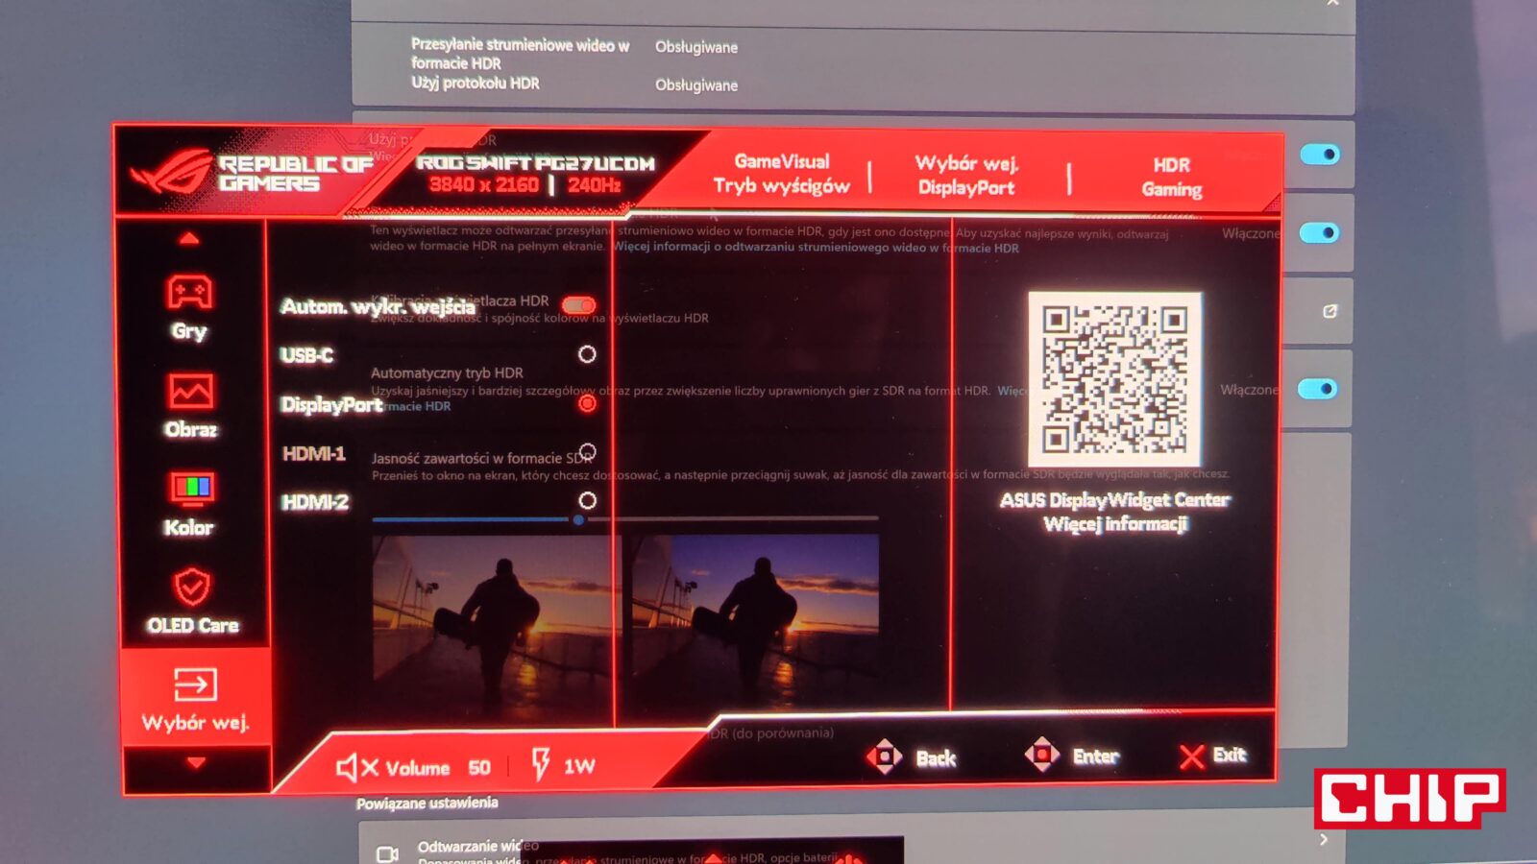The width and height of the screenshot is (1537, 864).
Task: Select the OLED Care shield icon
Action: click(192, 587)
